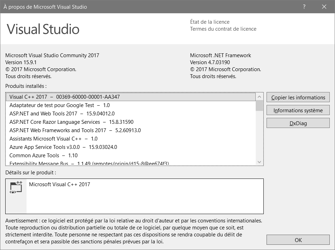Image resolution: width=335 pixels, height=250 pixels.
Task: Select Visual C++ 2017 in installed products
Action: pyautogui.click(x=131, y=97)
